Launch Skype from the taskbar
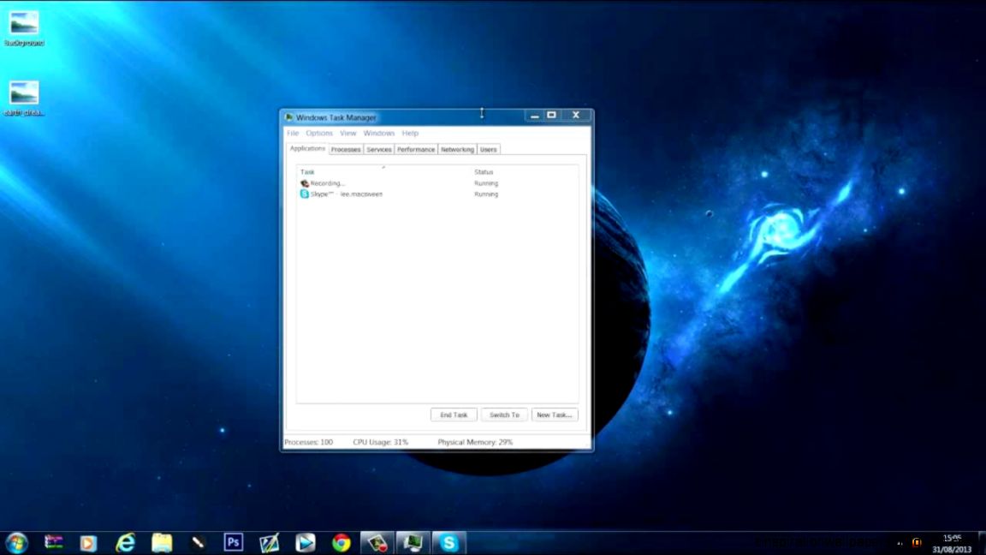Screen dimensions: 986x555 pos(448,542)
